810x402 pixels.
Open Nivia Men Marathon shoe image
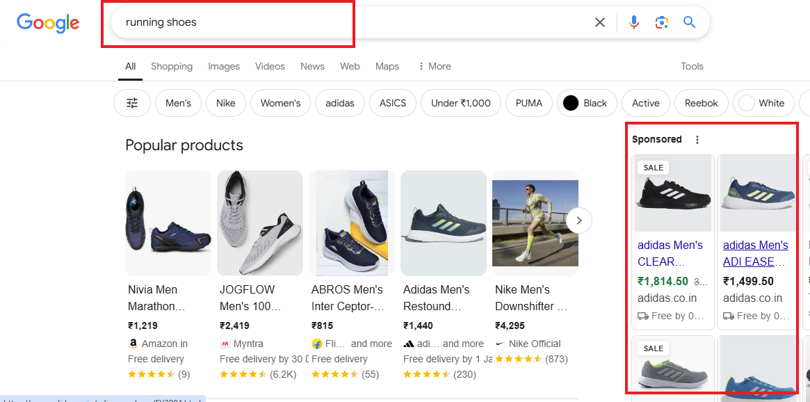pos(168,223)
